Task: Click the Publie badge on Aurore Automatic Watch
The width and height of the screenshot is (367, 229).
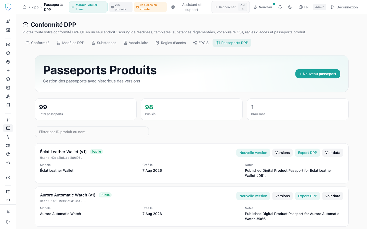Action: [105, 195]
